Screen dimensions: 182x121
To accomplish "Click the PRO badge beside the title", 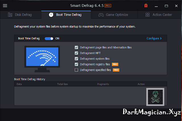I will 108,6.
